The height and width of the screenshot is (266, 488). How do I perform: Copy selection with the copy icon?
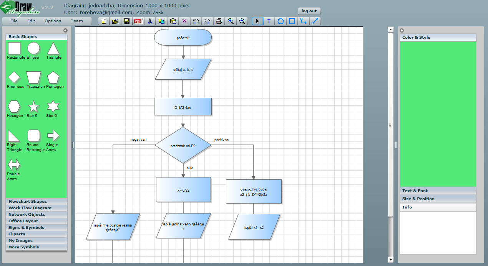(161, 21)
